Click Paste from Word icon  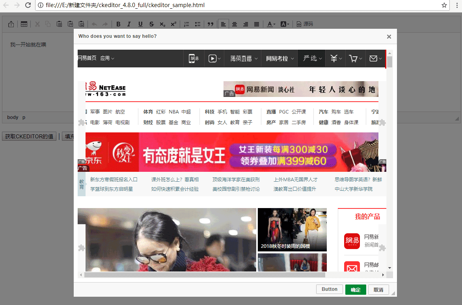coord(82,24)
